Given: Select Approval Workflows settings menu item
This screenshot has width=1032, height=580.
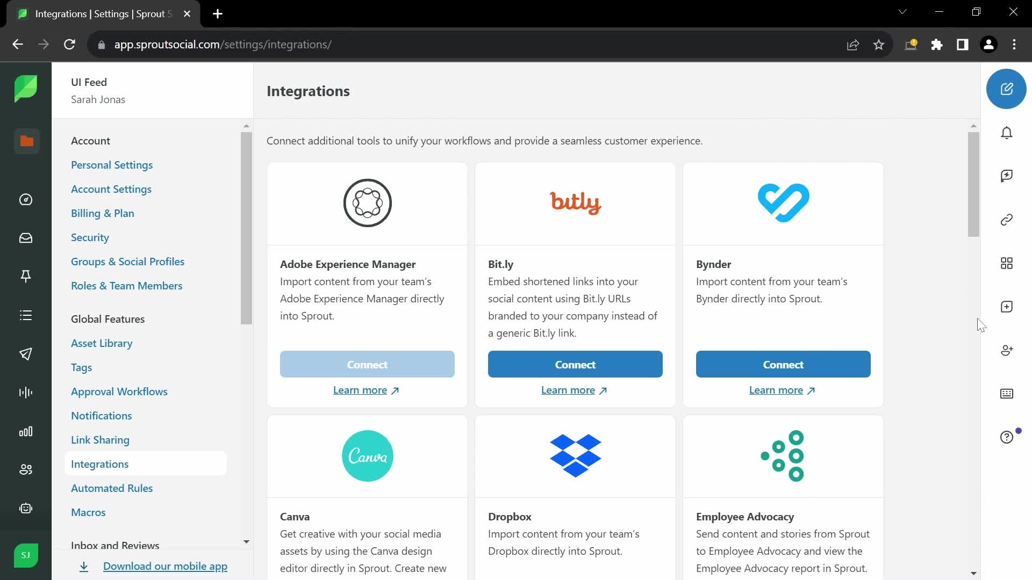Looking at the screenshot, I should point(119,391).
